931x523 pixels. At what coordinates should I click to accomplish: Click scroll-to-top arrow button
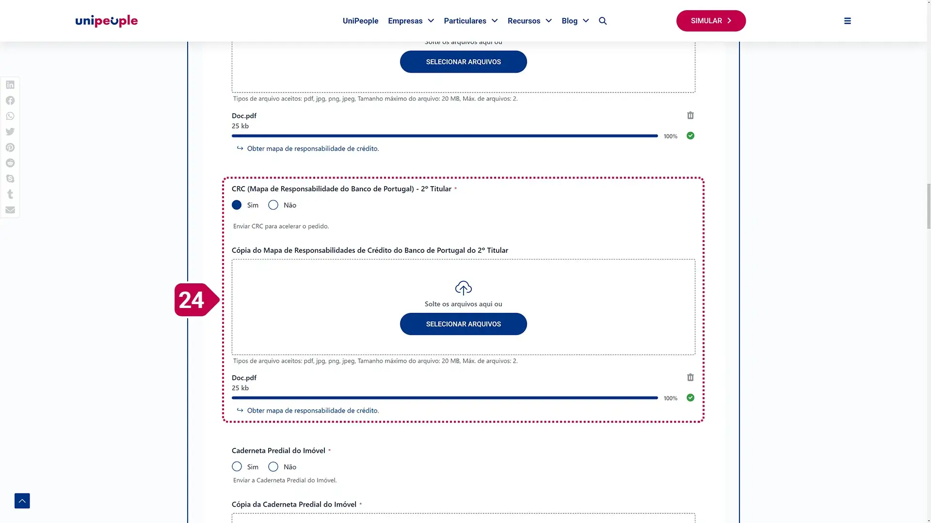point(22,501)
